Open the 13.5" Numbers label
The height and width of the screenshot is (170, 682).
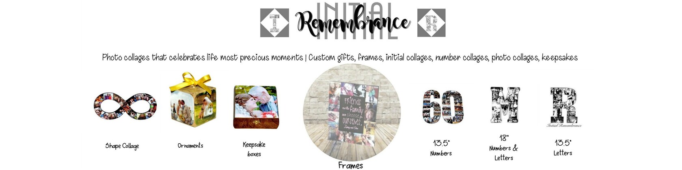pyautogui.click(x=441, y=148)
